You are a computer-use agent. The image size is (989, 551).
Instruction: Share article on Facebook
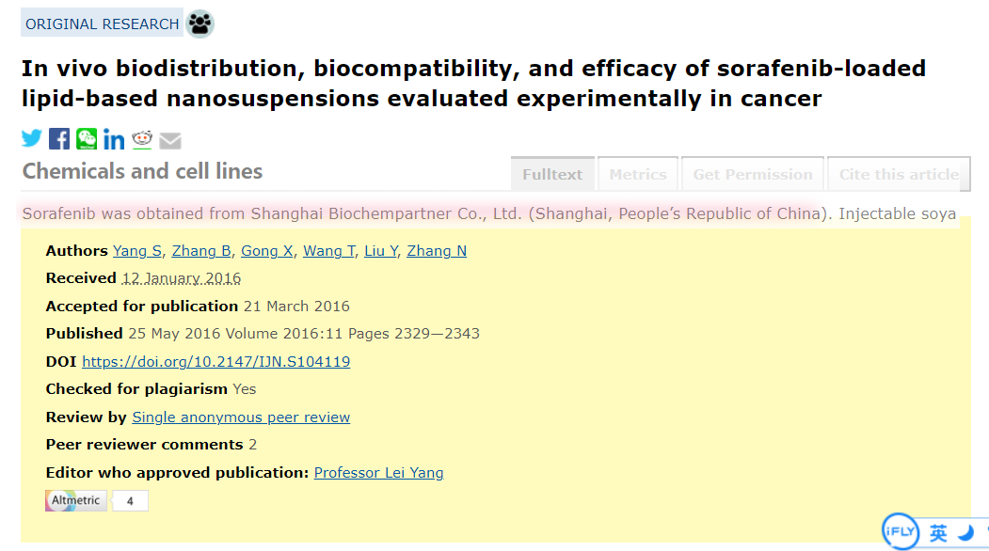59,139
